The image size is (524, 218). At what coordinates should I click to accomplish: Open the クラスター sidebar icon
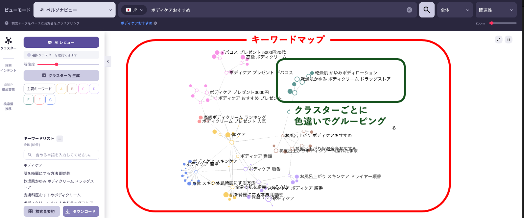coord(9,43)
